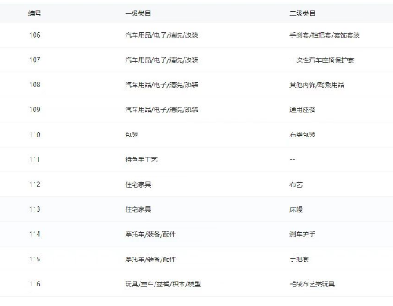The height and width of the screenshot is (306, 393).
Task: Select the row number 106 cell
Action: click(35, 35)
